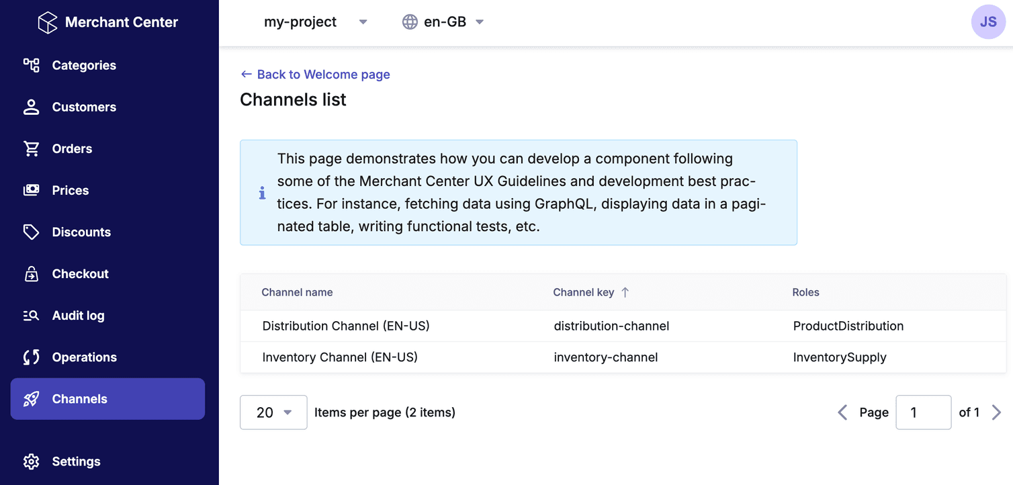Select the Categories icon in the sidebar

click(x=31, y=65)
